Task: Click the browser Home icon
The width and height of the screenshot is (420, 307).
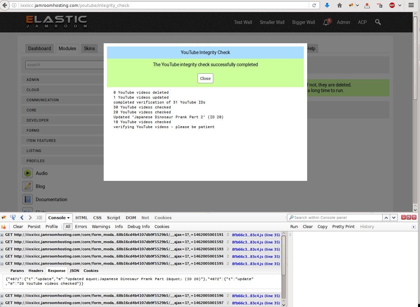Action: [x=340, y=5]
